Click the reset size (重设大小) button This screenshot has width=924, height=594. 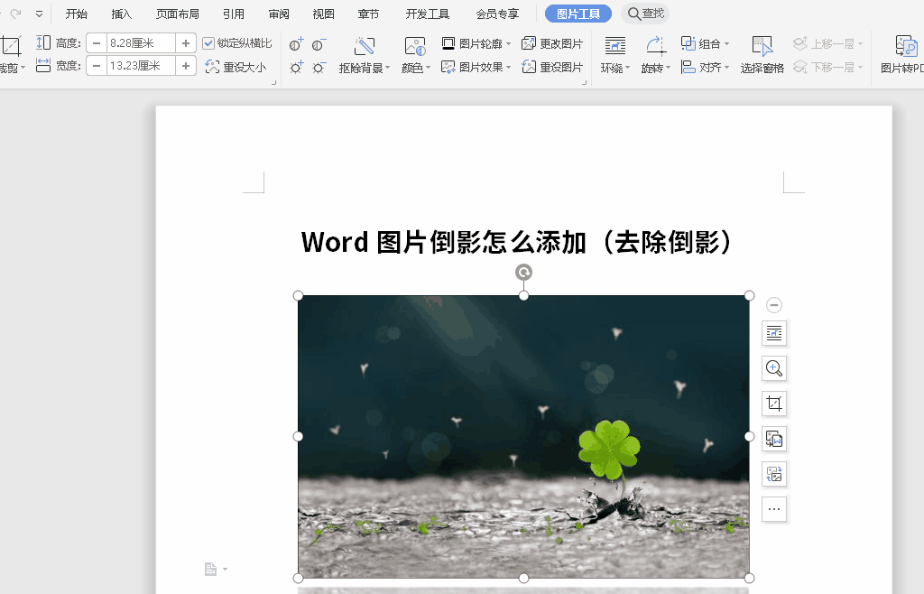[x=236, y=67]
